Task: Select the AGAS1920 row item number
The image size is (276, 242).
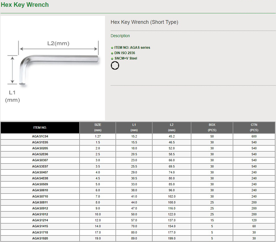Action: (40, 238)
